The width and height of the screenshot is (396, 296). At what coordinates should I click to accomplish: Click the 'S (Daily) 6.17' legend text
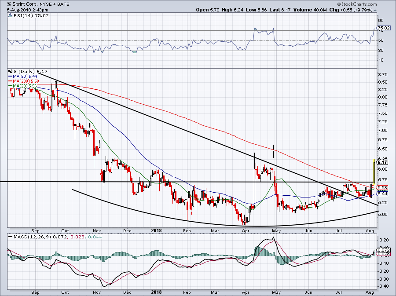coord(30,71)
